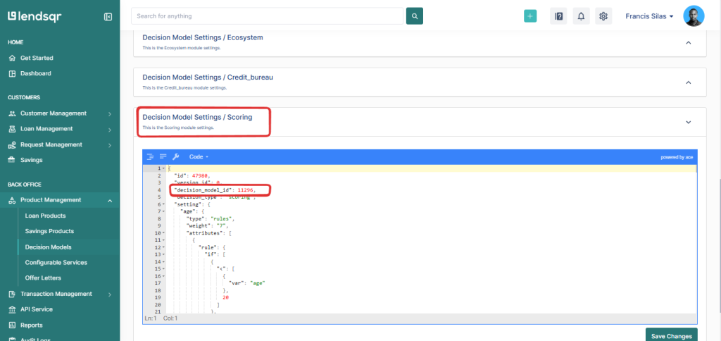The width and height of the screenshot is (721, 341).
Task: Open the help documentation icon
Action: tap(558, 16)
